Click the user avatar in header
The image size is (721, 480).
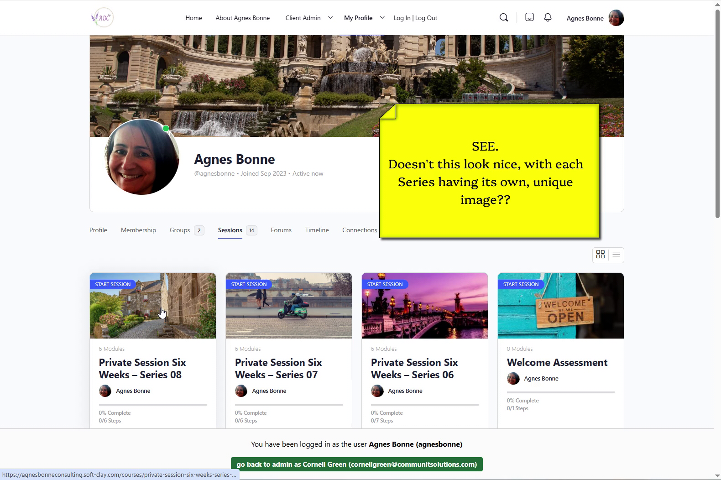pyautogui.click(x=616, y=18)
